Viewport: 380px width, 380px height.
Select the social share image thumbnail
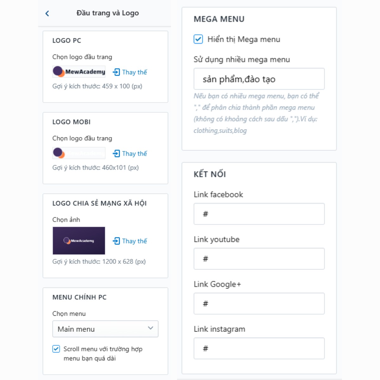click(79, 241)
